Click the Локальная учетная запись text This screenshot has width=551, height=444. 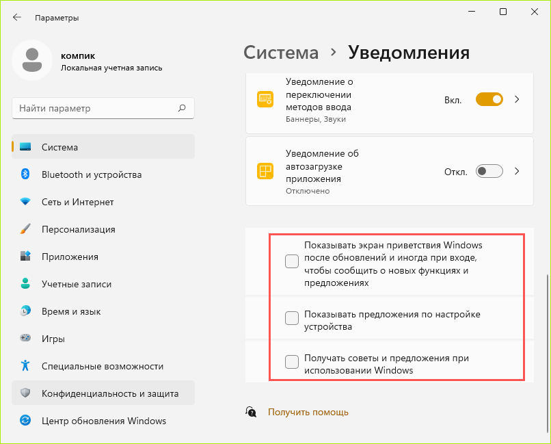pyautogui.click(x=111, y=68)
